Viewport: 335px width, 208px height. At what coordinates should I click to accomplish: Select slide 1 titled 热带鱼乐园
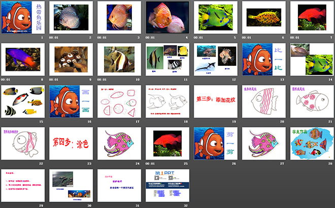tap(23, 18)
